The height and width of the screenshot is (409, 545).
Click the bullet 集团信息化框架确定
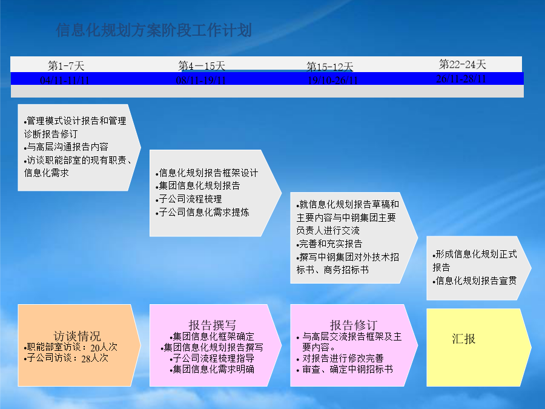(x=212, y=337)
